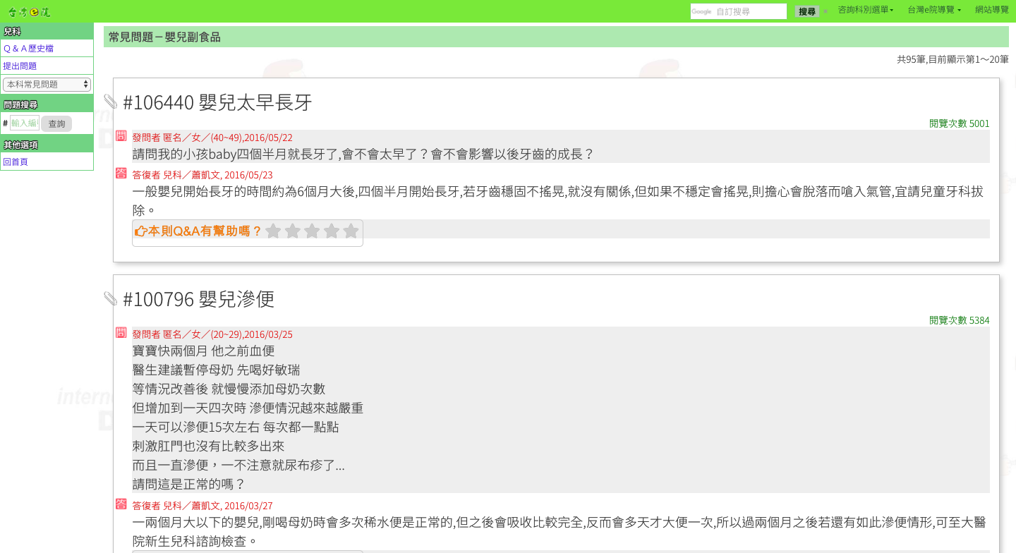This screenshot has width=1016, height=553.
Task: Open the 提出問題 sidebar link
Action: click(20, 66)
